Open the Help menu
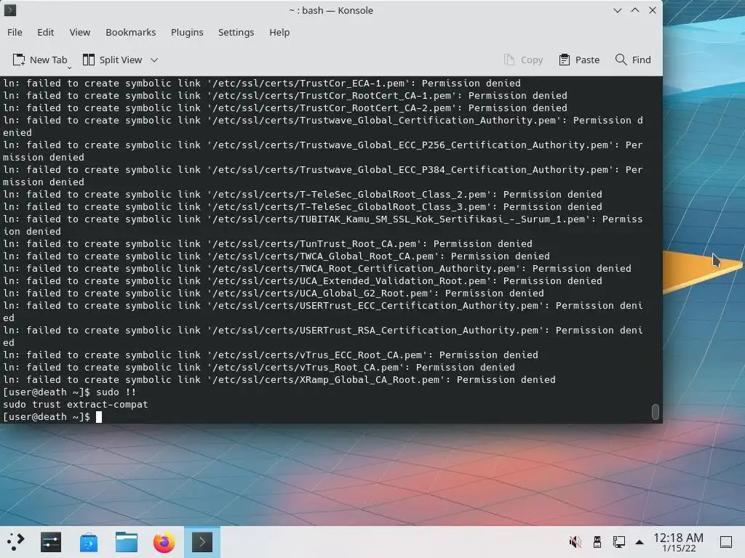Viewport: 745px width, 558px height. point(279,32)
